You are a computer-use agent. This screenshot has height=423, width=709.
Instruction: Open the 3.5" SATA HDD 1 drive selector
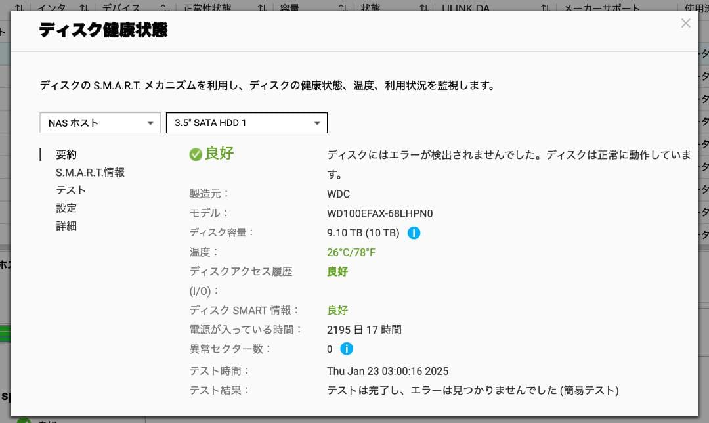tap(246, 123)
